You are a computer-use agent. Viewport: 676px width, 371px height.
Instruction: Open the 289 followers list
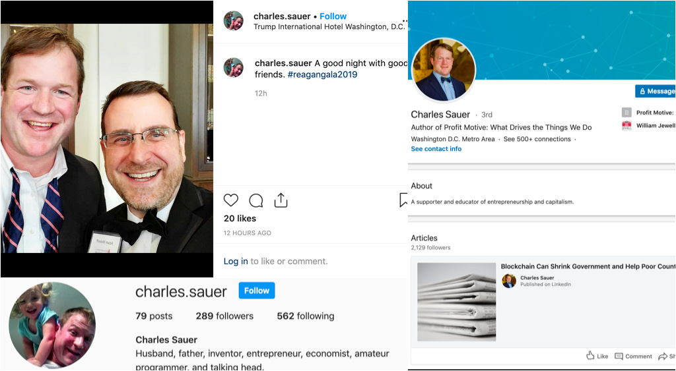click(224, 316)
